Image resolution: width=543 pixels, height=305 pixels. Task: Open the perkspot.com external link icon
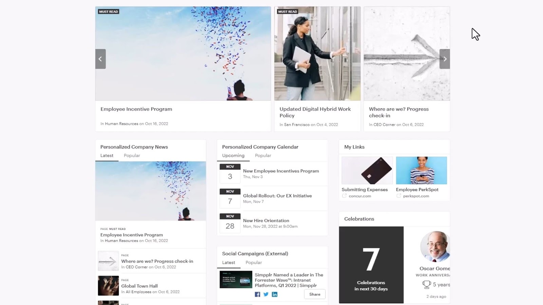click(x=399, y=196)
